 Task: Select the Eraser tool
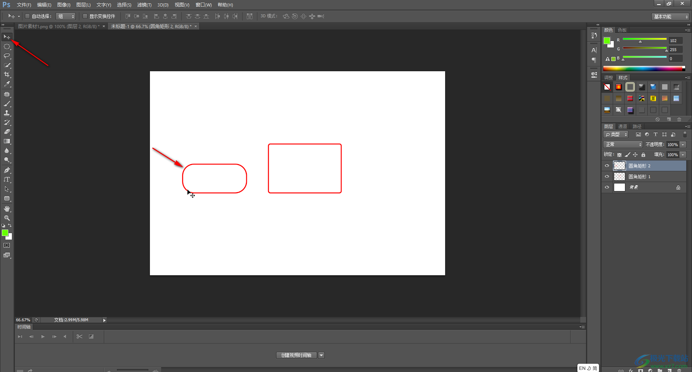[x=7, y=132]
